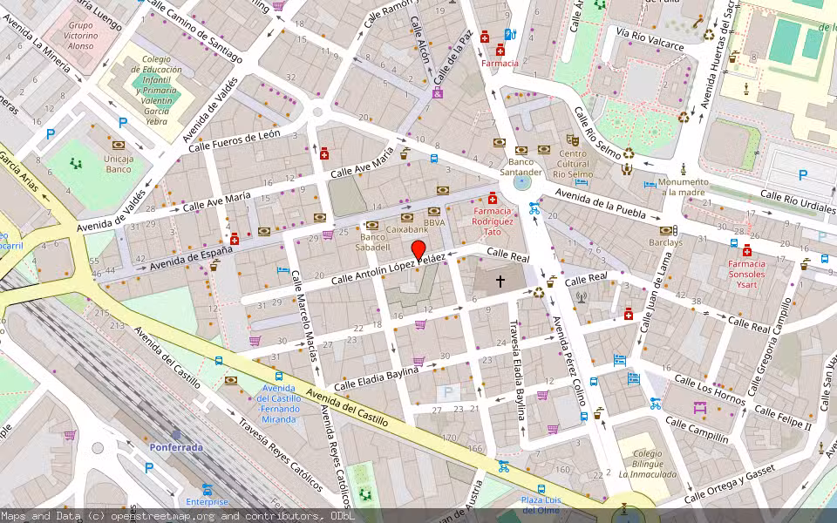The height and width of the screenshot is (523, 837).
Task: Click the pharmacy icon on Avenida de España
Action: point(234,240)
